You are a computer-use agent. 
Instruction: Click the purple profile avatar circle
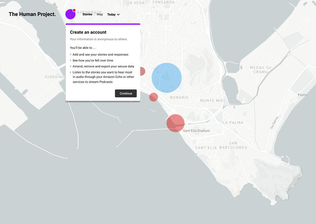[x=70, y=14]
